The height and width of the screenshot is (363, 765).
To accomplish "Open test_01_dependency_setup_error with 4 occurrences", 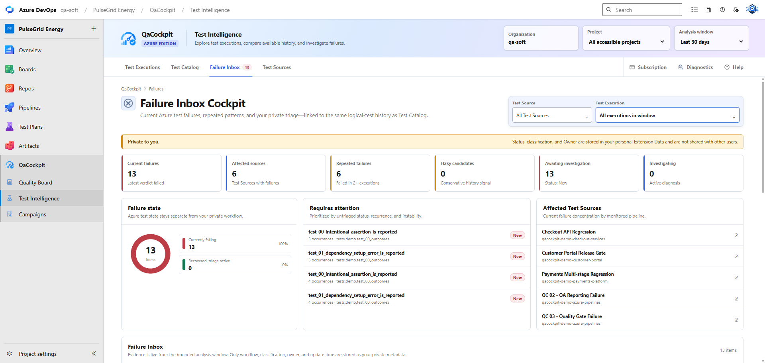I will pyautogui.click(x=416, y=298).
